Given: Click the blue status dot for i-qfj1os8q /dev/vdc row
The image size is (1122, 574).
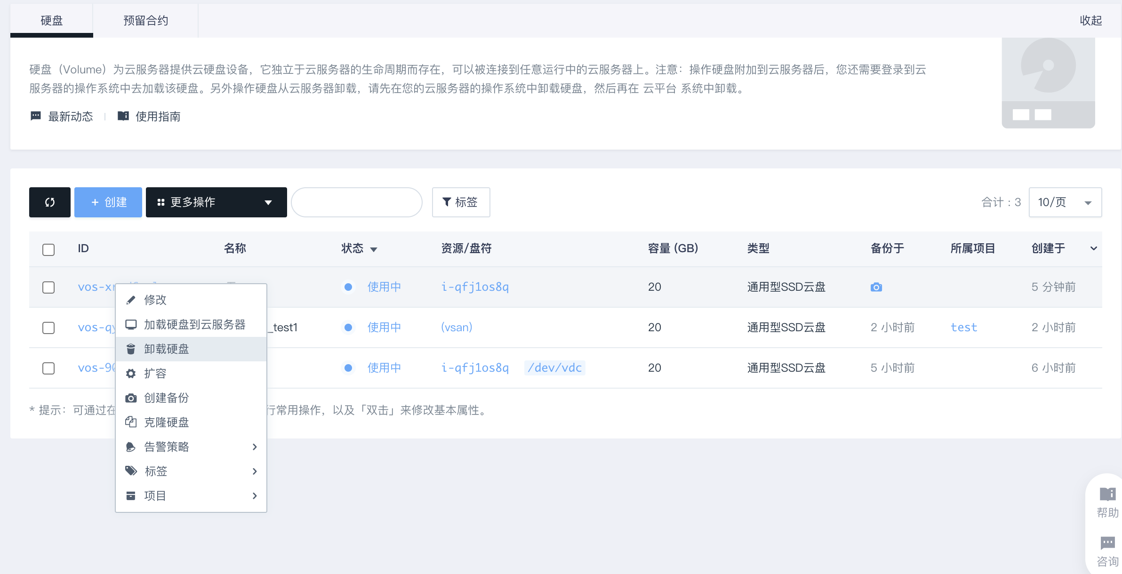Looking at the screenshot, I should pos(348,368).
